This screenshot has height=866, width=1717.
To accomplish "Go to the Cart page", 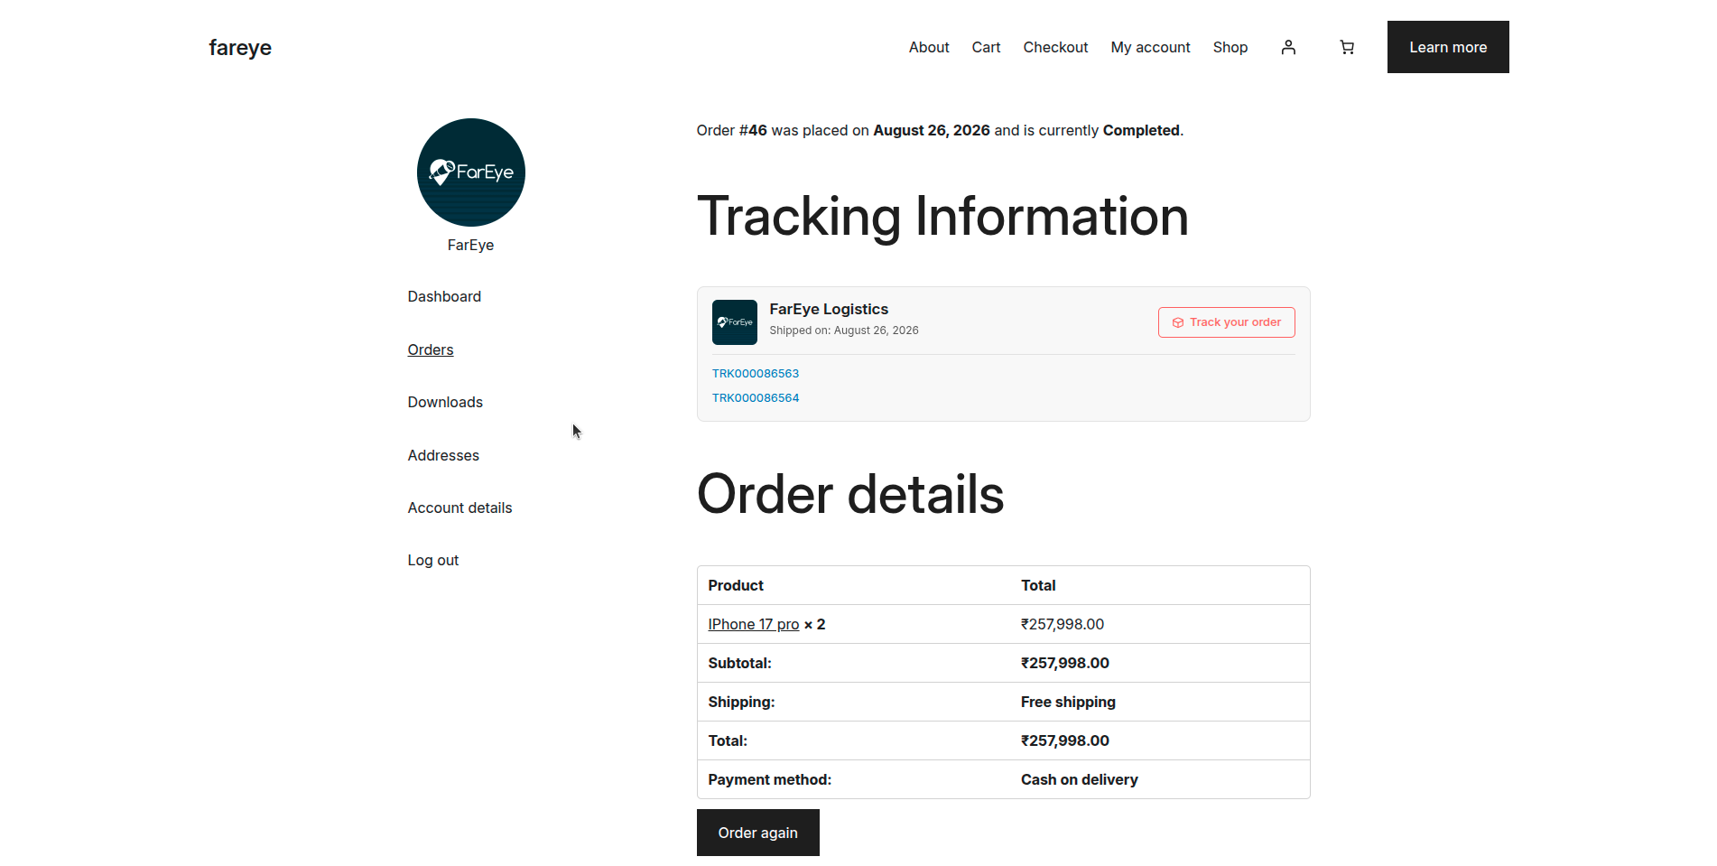I will (986, 47).
